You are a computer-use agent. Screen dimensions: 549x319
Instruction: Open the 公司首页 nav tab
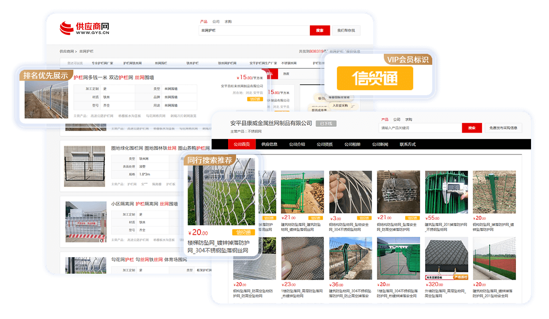(x=242, y=144)
